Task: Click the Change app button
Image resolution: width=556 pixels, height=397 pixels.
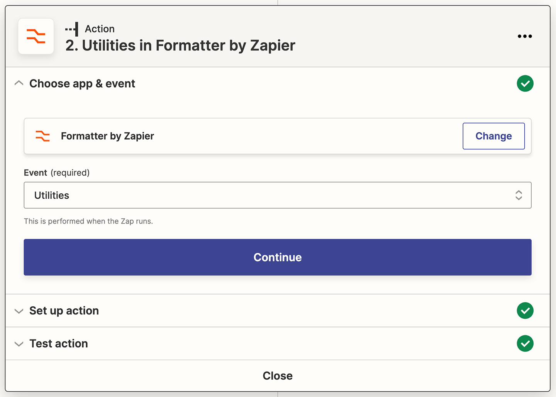Action: pyautogui.click(x=493, y=136)
